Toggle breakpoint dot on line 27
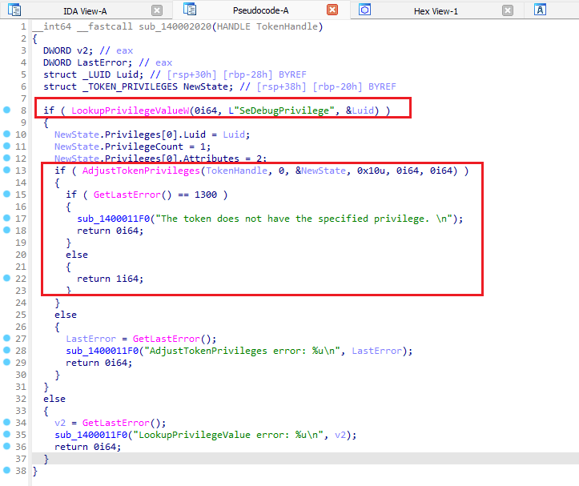Image resolution: width=579 pixels, height=486 pixels. pyautogui.click(x=6, y=338)
